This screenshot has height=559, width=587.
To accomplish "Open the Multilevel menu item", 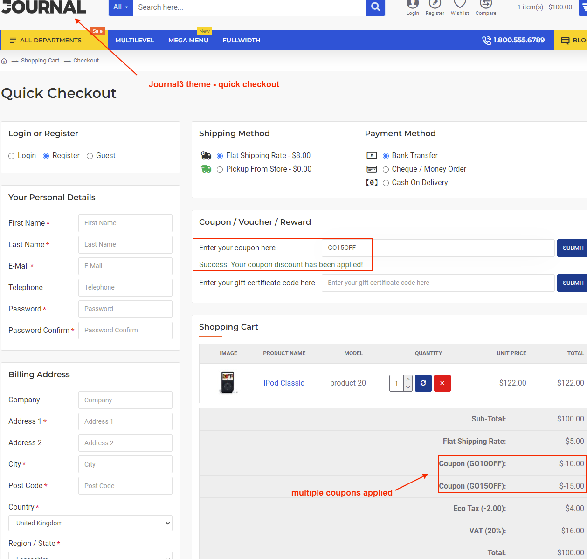I will [x=134, y=41].
